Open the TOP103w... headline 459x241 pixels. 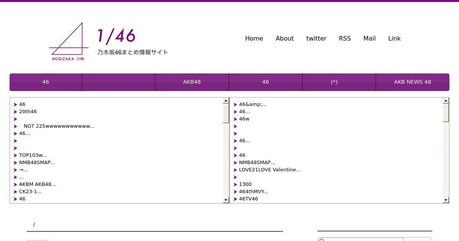[33, 155]
